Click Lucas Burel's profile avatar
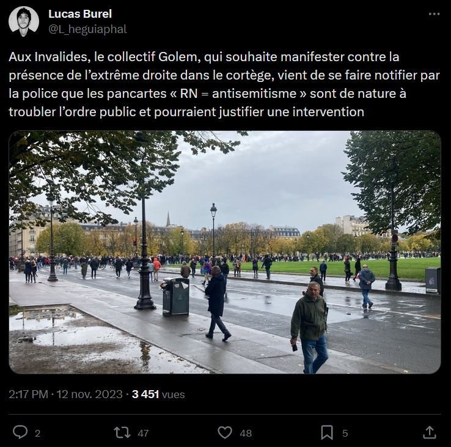 pos(24,21)
